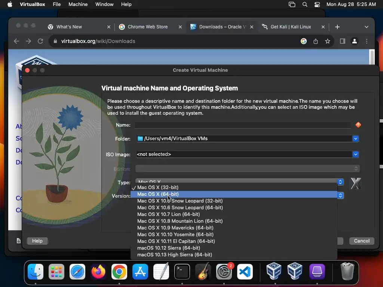
Task: Click the Help button in dialog
Action: (37, 241)
